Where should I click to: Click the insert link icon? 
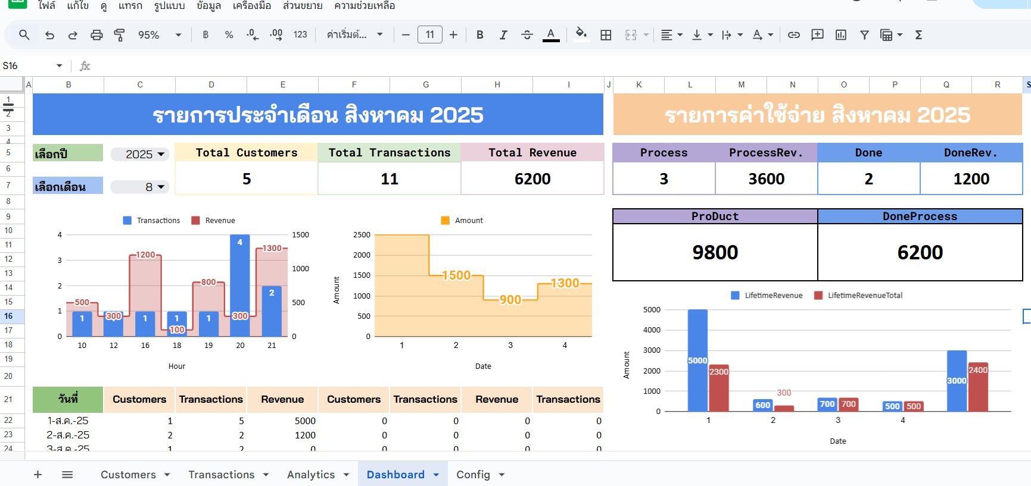(793, 35)
